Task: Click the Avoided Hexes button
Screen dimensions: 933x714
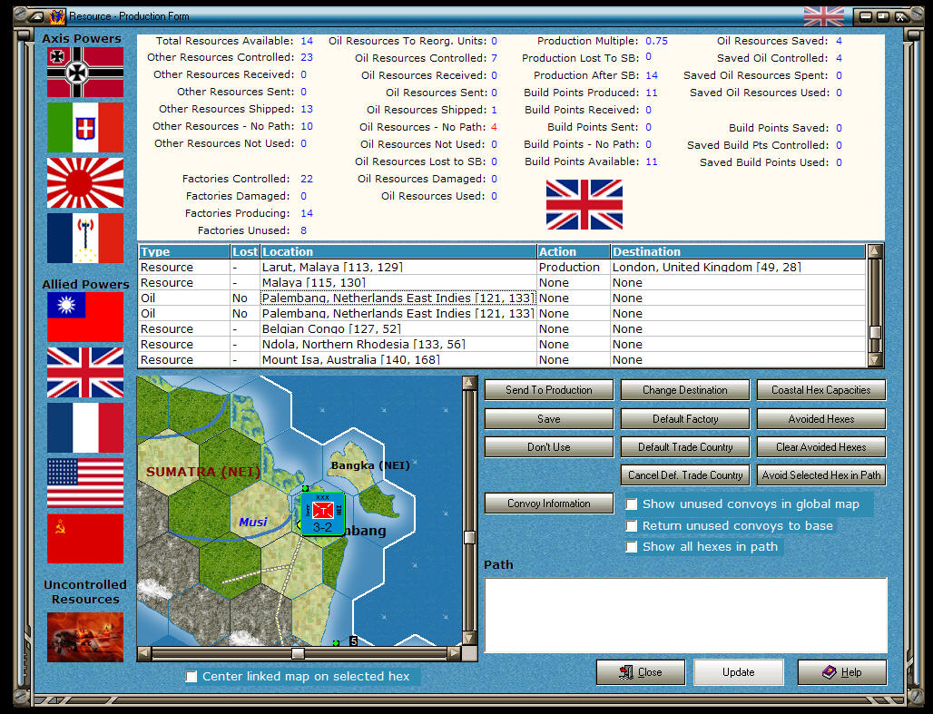Action: tap(821, 419)
